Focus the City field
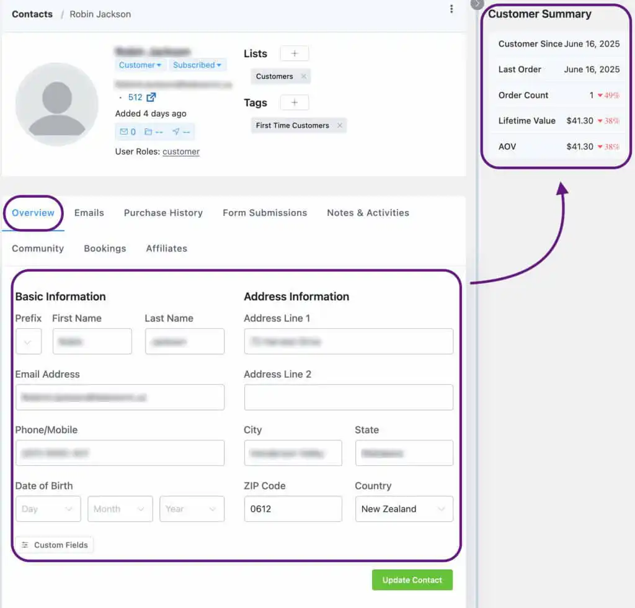This screenshot has width=635, height=608. point(293,453)
